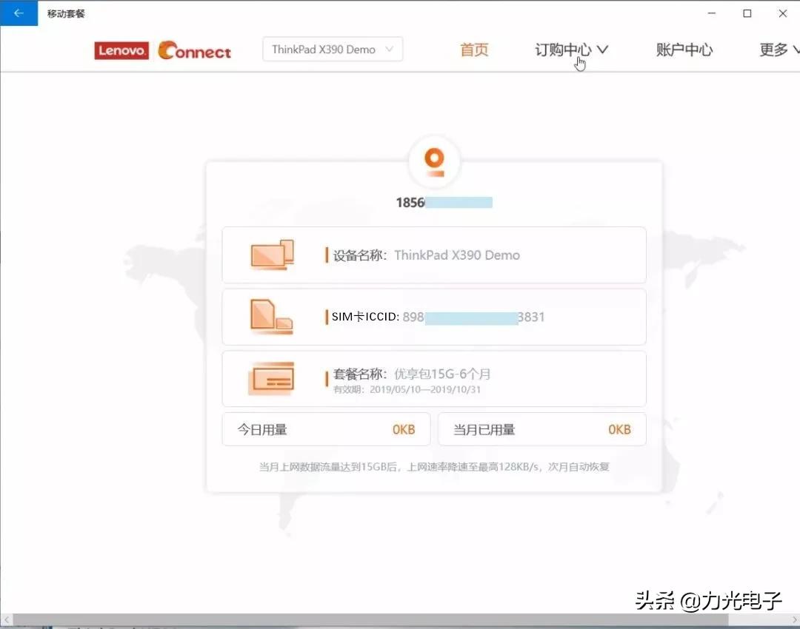The height and width of the screenshot is (629, 800).
Task: Click the back arrow in the title bar
Action: pyautogui.click(x=19, y=13)
